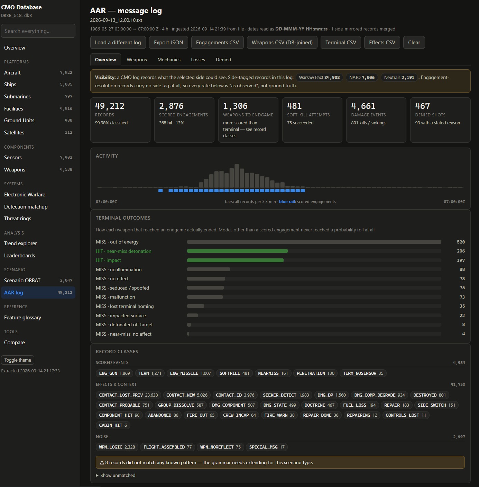
Task: Click the WPN_LOGIC 2,328 noise chip
Action: click(x=117, y=447)
